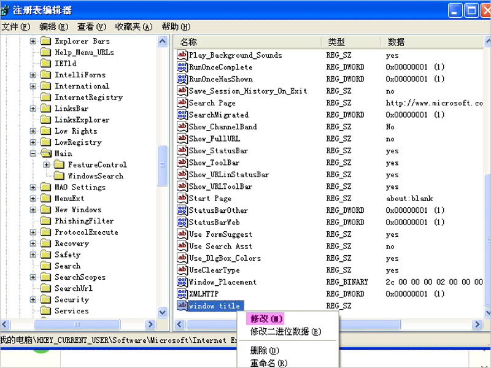491x368 pixels.
Task: Expand the LinksBar key
Action: [x=33, y=109]
